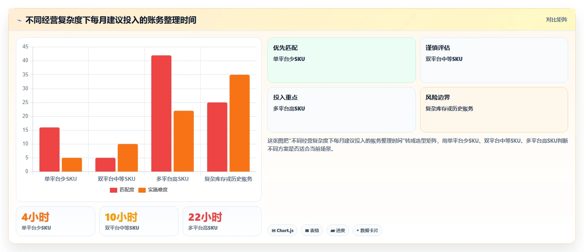Toggle the 实施难度 legend orange swatch
Viewport: 584px width, 252px height.
pyautogui.click(x=142, y=190)
